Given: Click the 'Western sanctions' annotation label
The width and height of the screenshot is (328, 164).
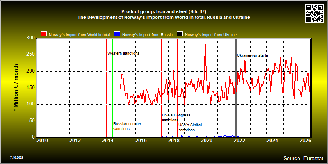Looking at the screenshot, I should [x=123, y=53].
